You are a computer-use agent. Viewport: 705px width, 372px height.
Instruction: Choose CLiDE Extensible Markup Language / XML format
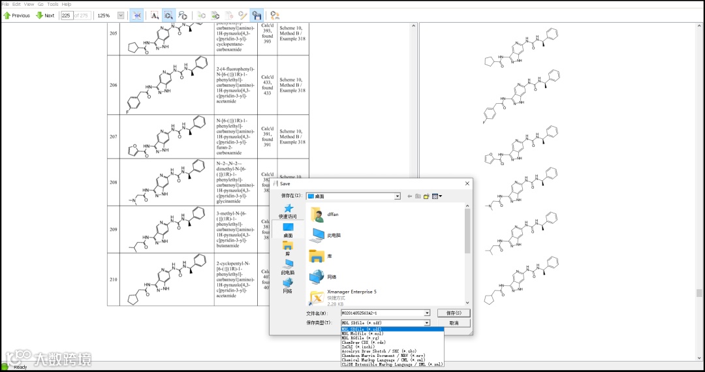coord(392,364)
